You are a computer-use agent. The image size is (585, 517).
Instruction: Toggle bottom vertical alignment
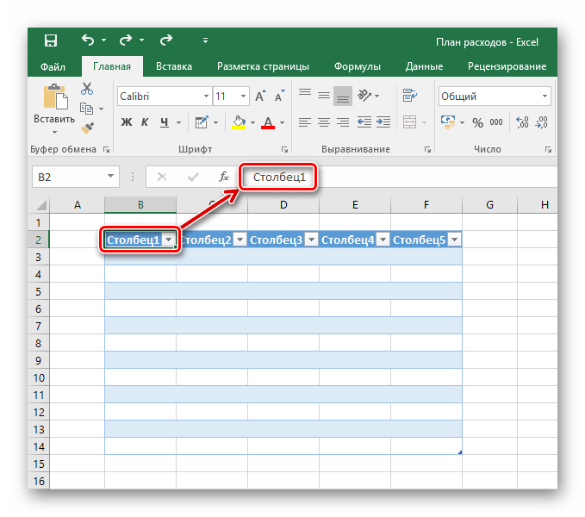[343, 96]
